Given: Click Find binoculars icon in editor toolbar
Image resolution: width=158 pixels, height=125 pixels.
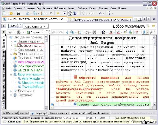Looking at the screenshot, I should click(94, 32).
